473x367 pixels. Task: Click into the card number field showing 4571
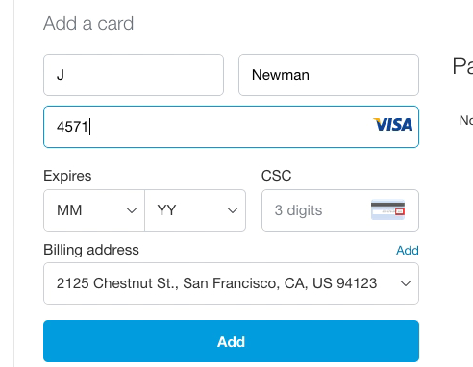pos(231,127)
